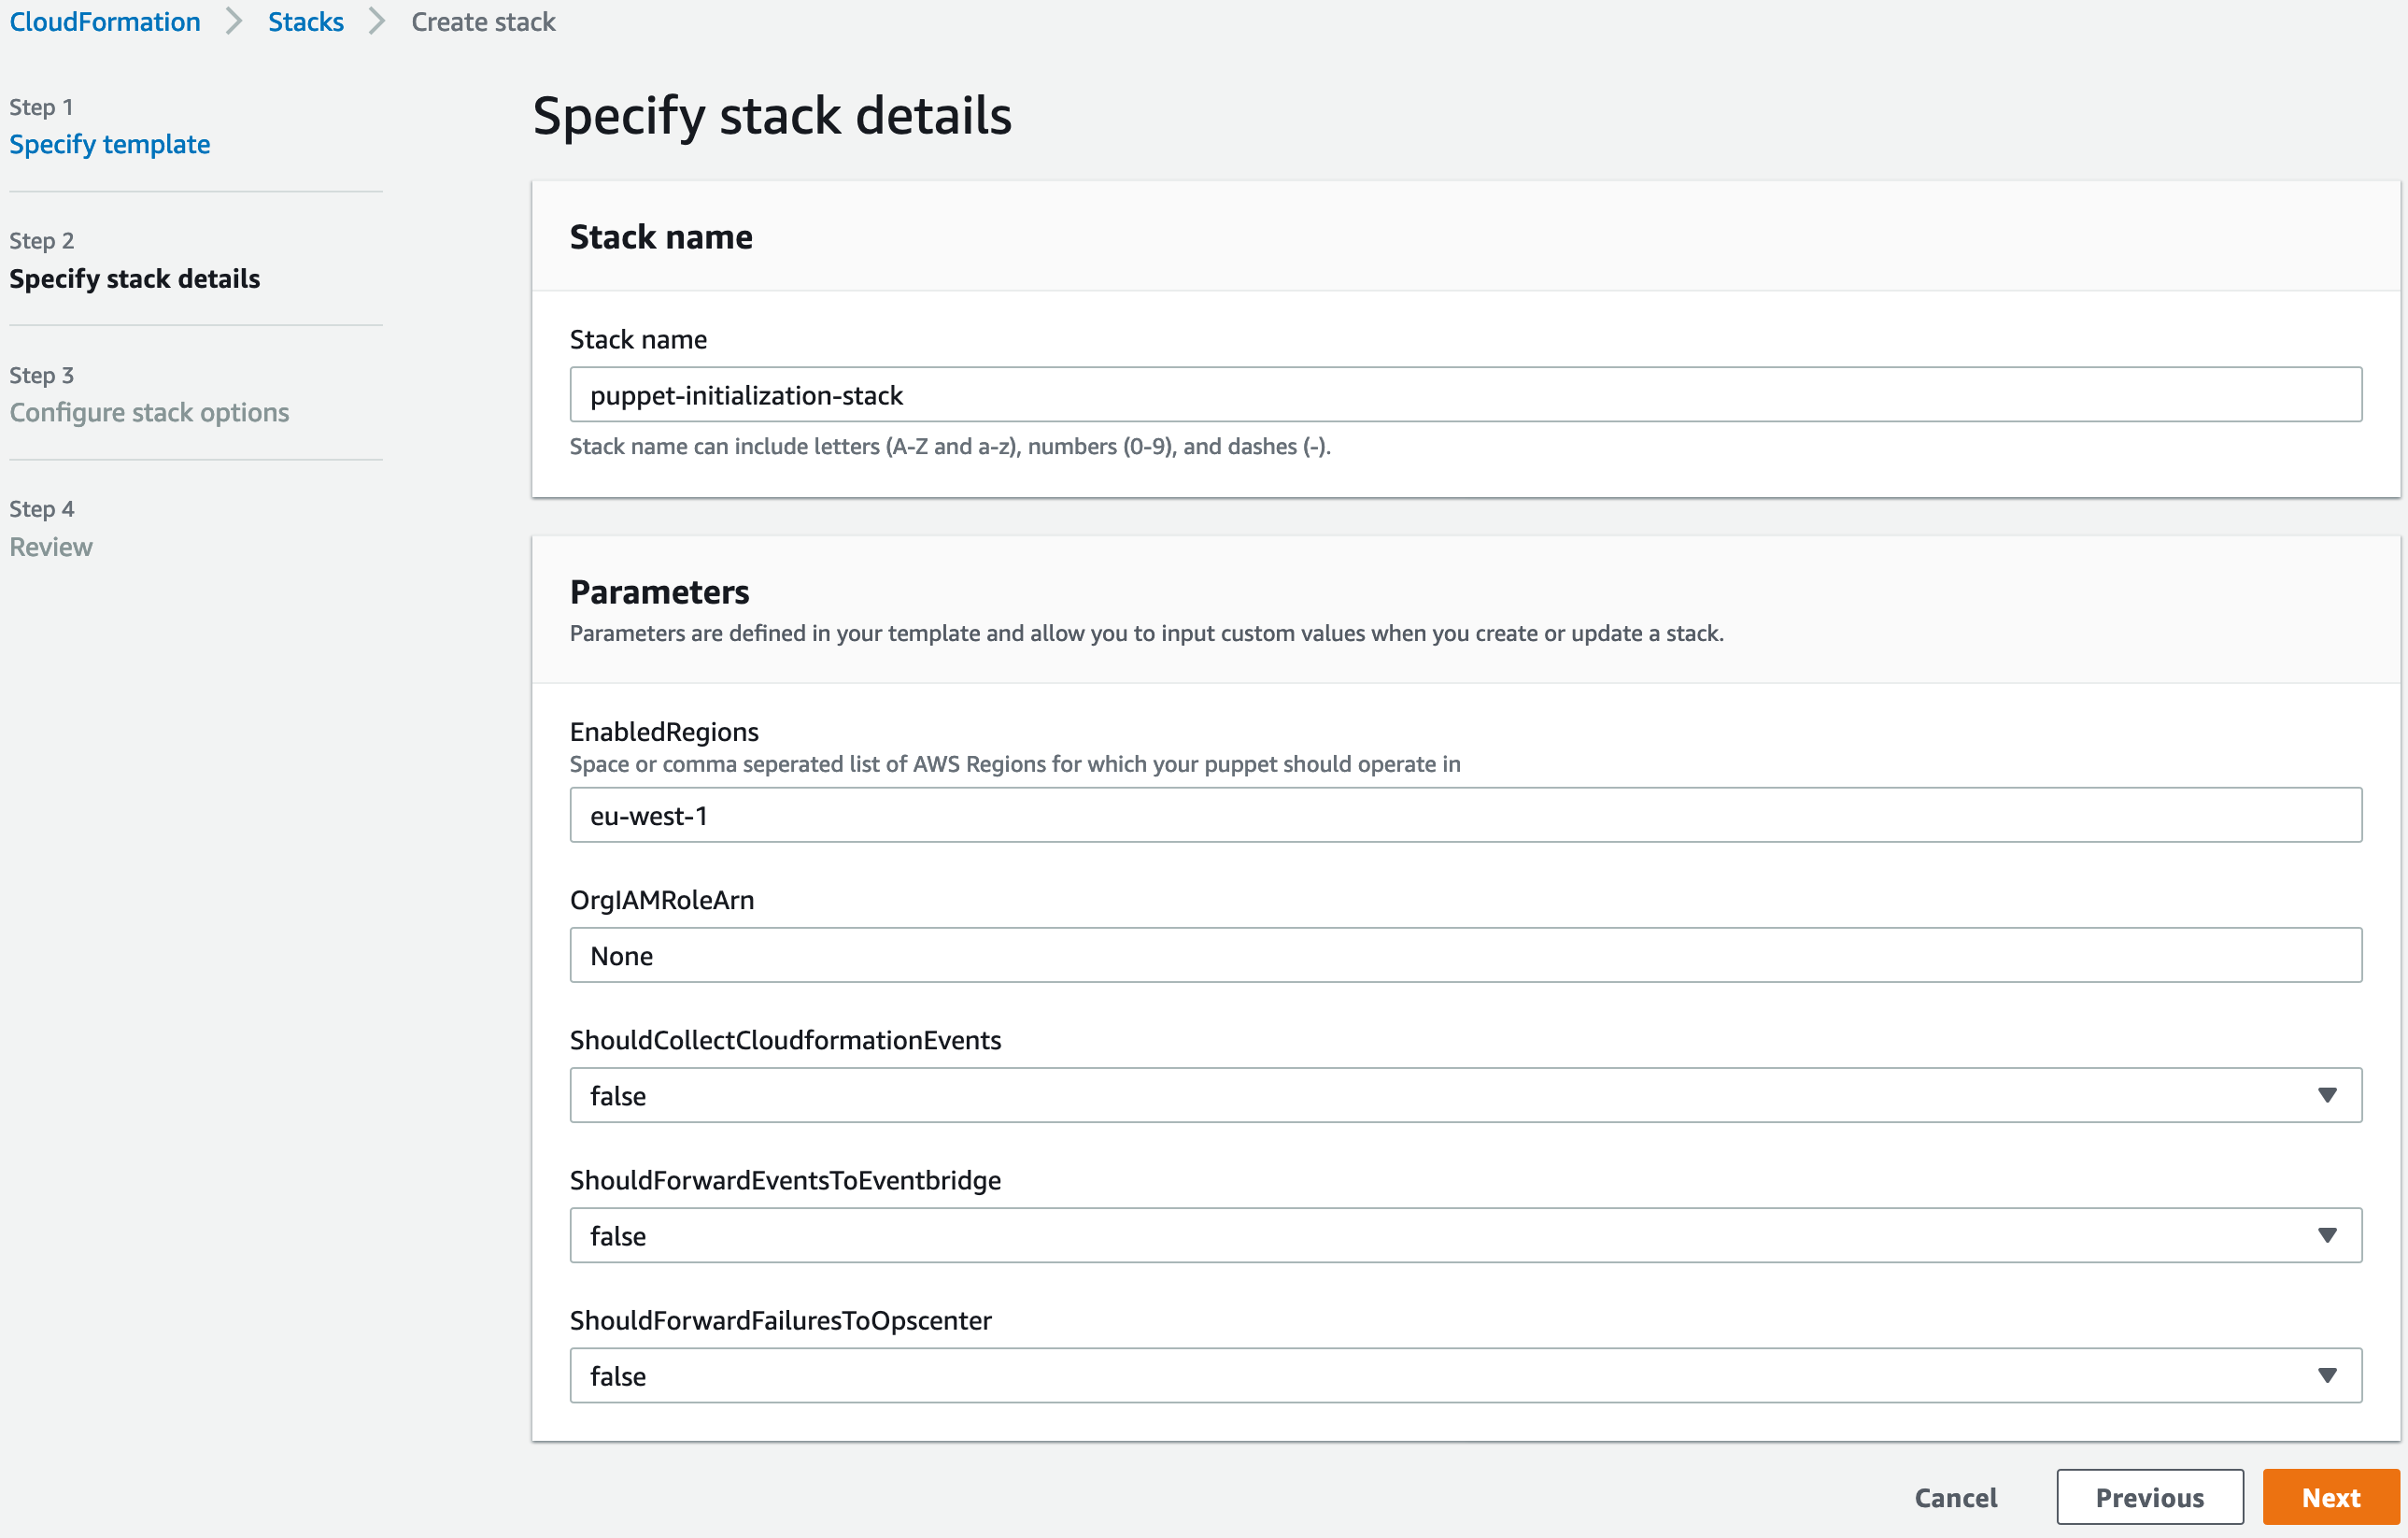Viewport: 2408px width, 1538px height.
Task: Click the Step 4 label
Action: tap(41, 508)
